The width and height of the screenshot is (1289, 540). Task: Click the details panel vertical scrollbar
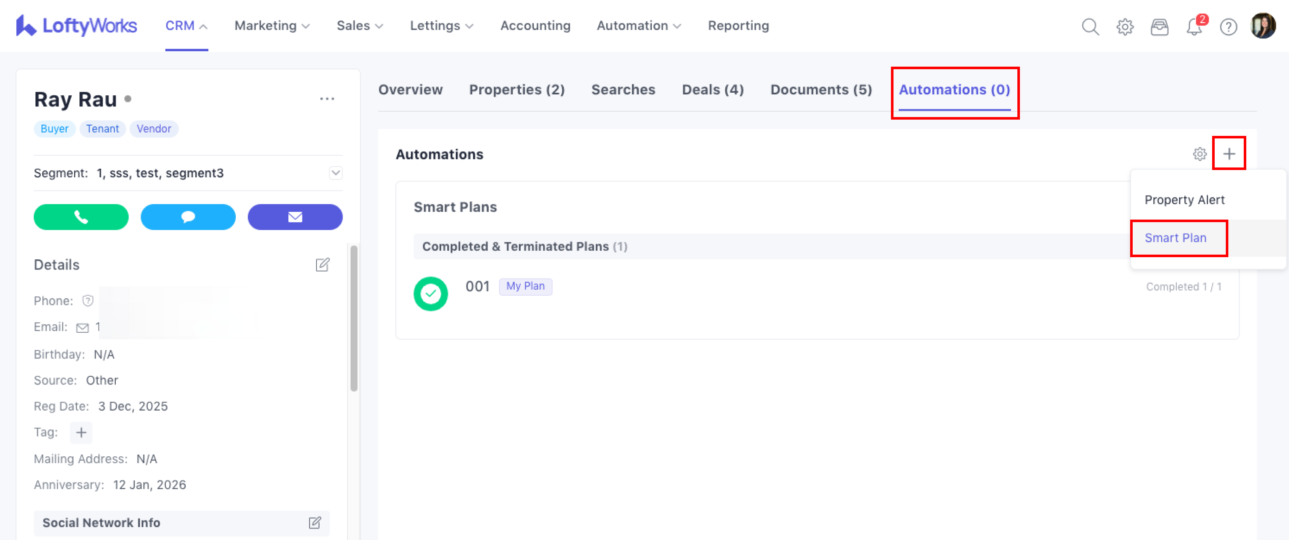(354, 318)
